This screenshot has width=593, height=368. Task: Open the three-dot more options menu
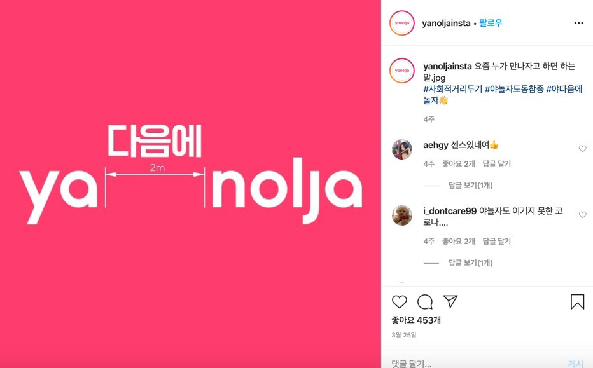click(578, 23)
